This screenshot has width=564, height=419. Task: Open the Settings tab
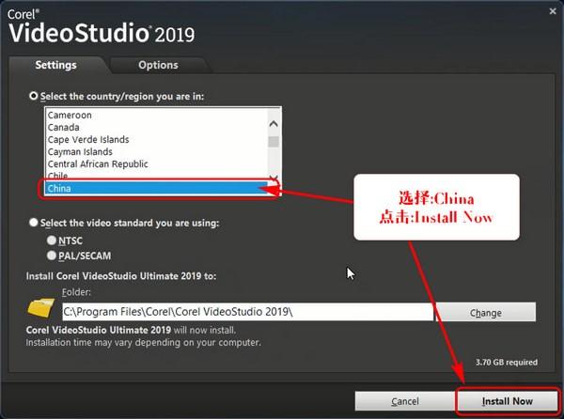coord(55,65)
